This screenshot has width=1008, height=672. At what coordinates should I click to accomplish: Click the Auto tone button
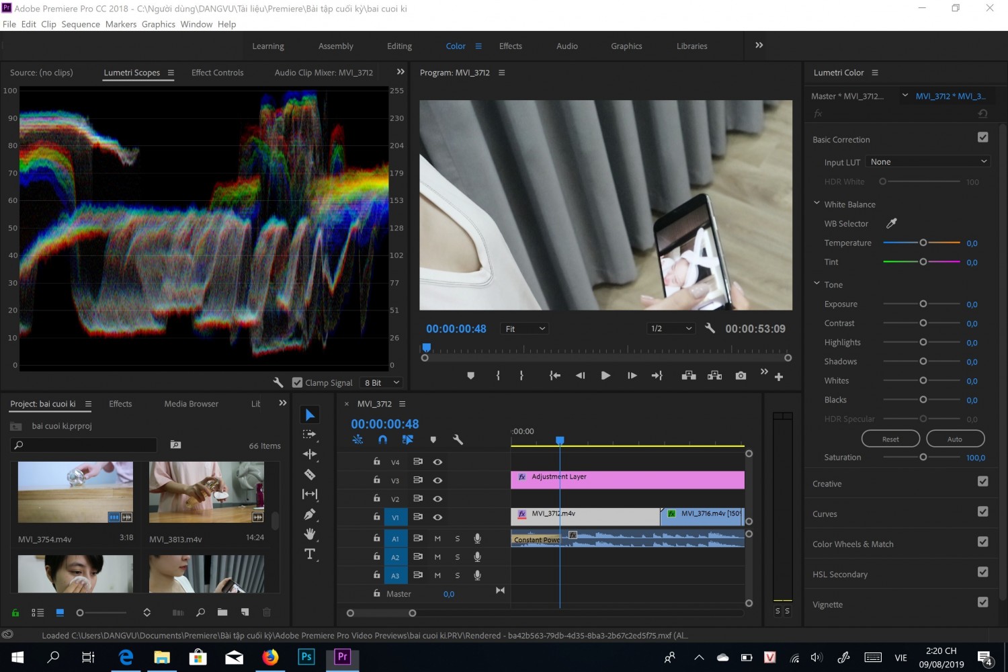955,439
